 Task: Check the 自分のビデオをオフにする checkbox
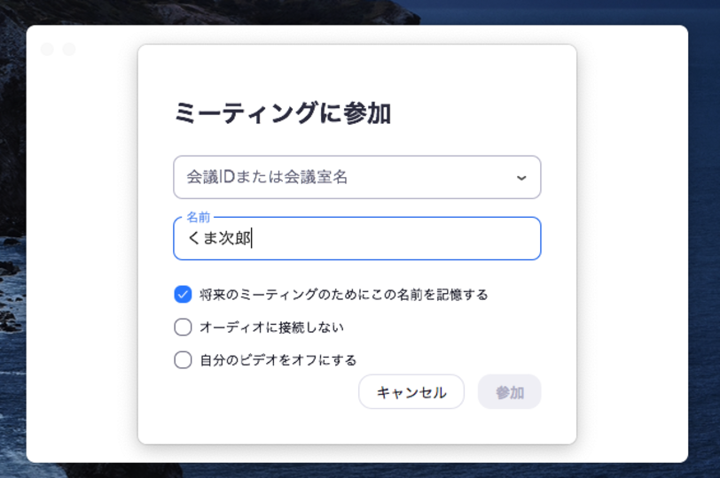coord(184,359)
